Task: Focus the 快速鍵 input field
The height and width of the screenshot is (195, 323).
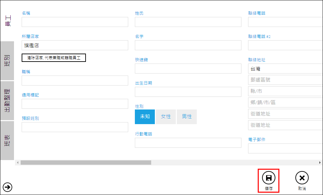Action: coord(188,69)
